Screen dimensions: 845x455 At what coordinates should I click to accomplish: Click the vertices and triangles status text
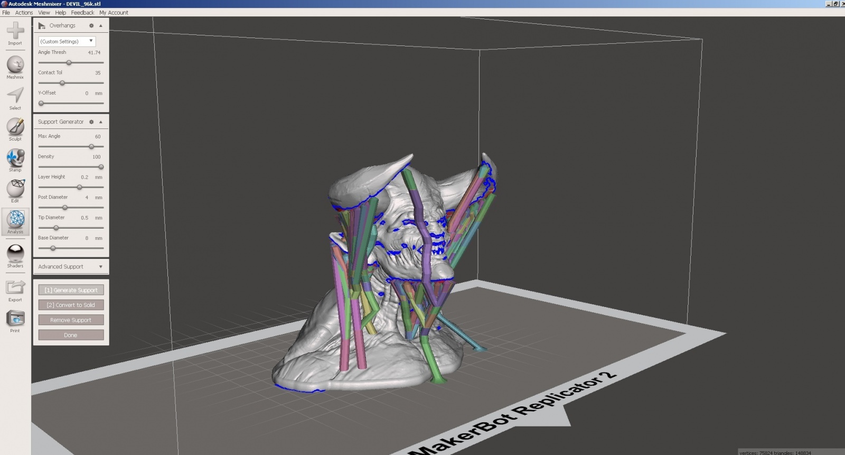(x=775, y=453)
